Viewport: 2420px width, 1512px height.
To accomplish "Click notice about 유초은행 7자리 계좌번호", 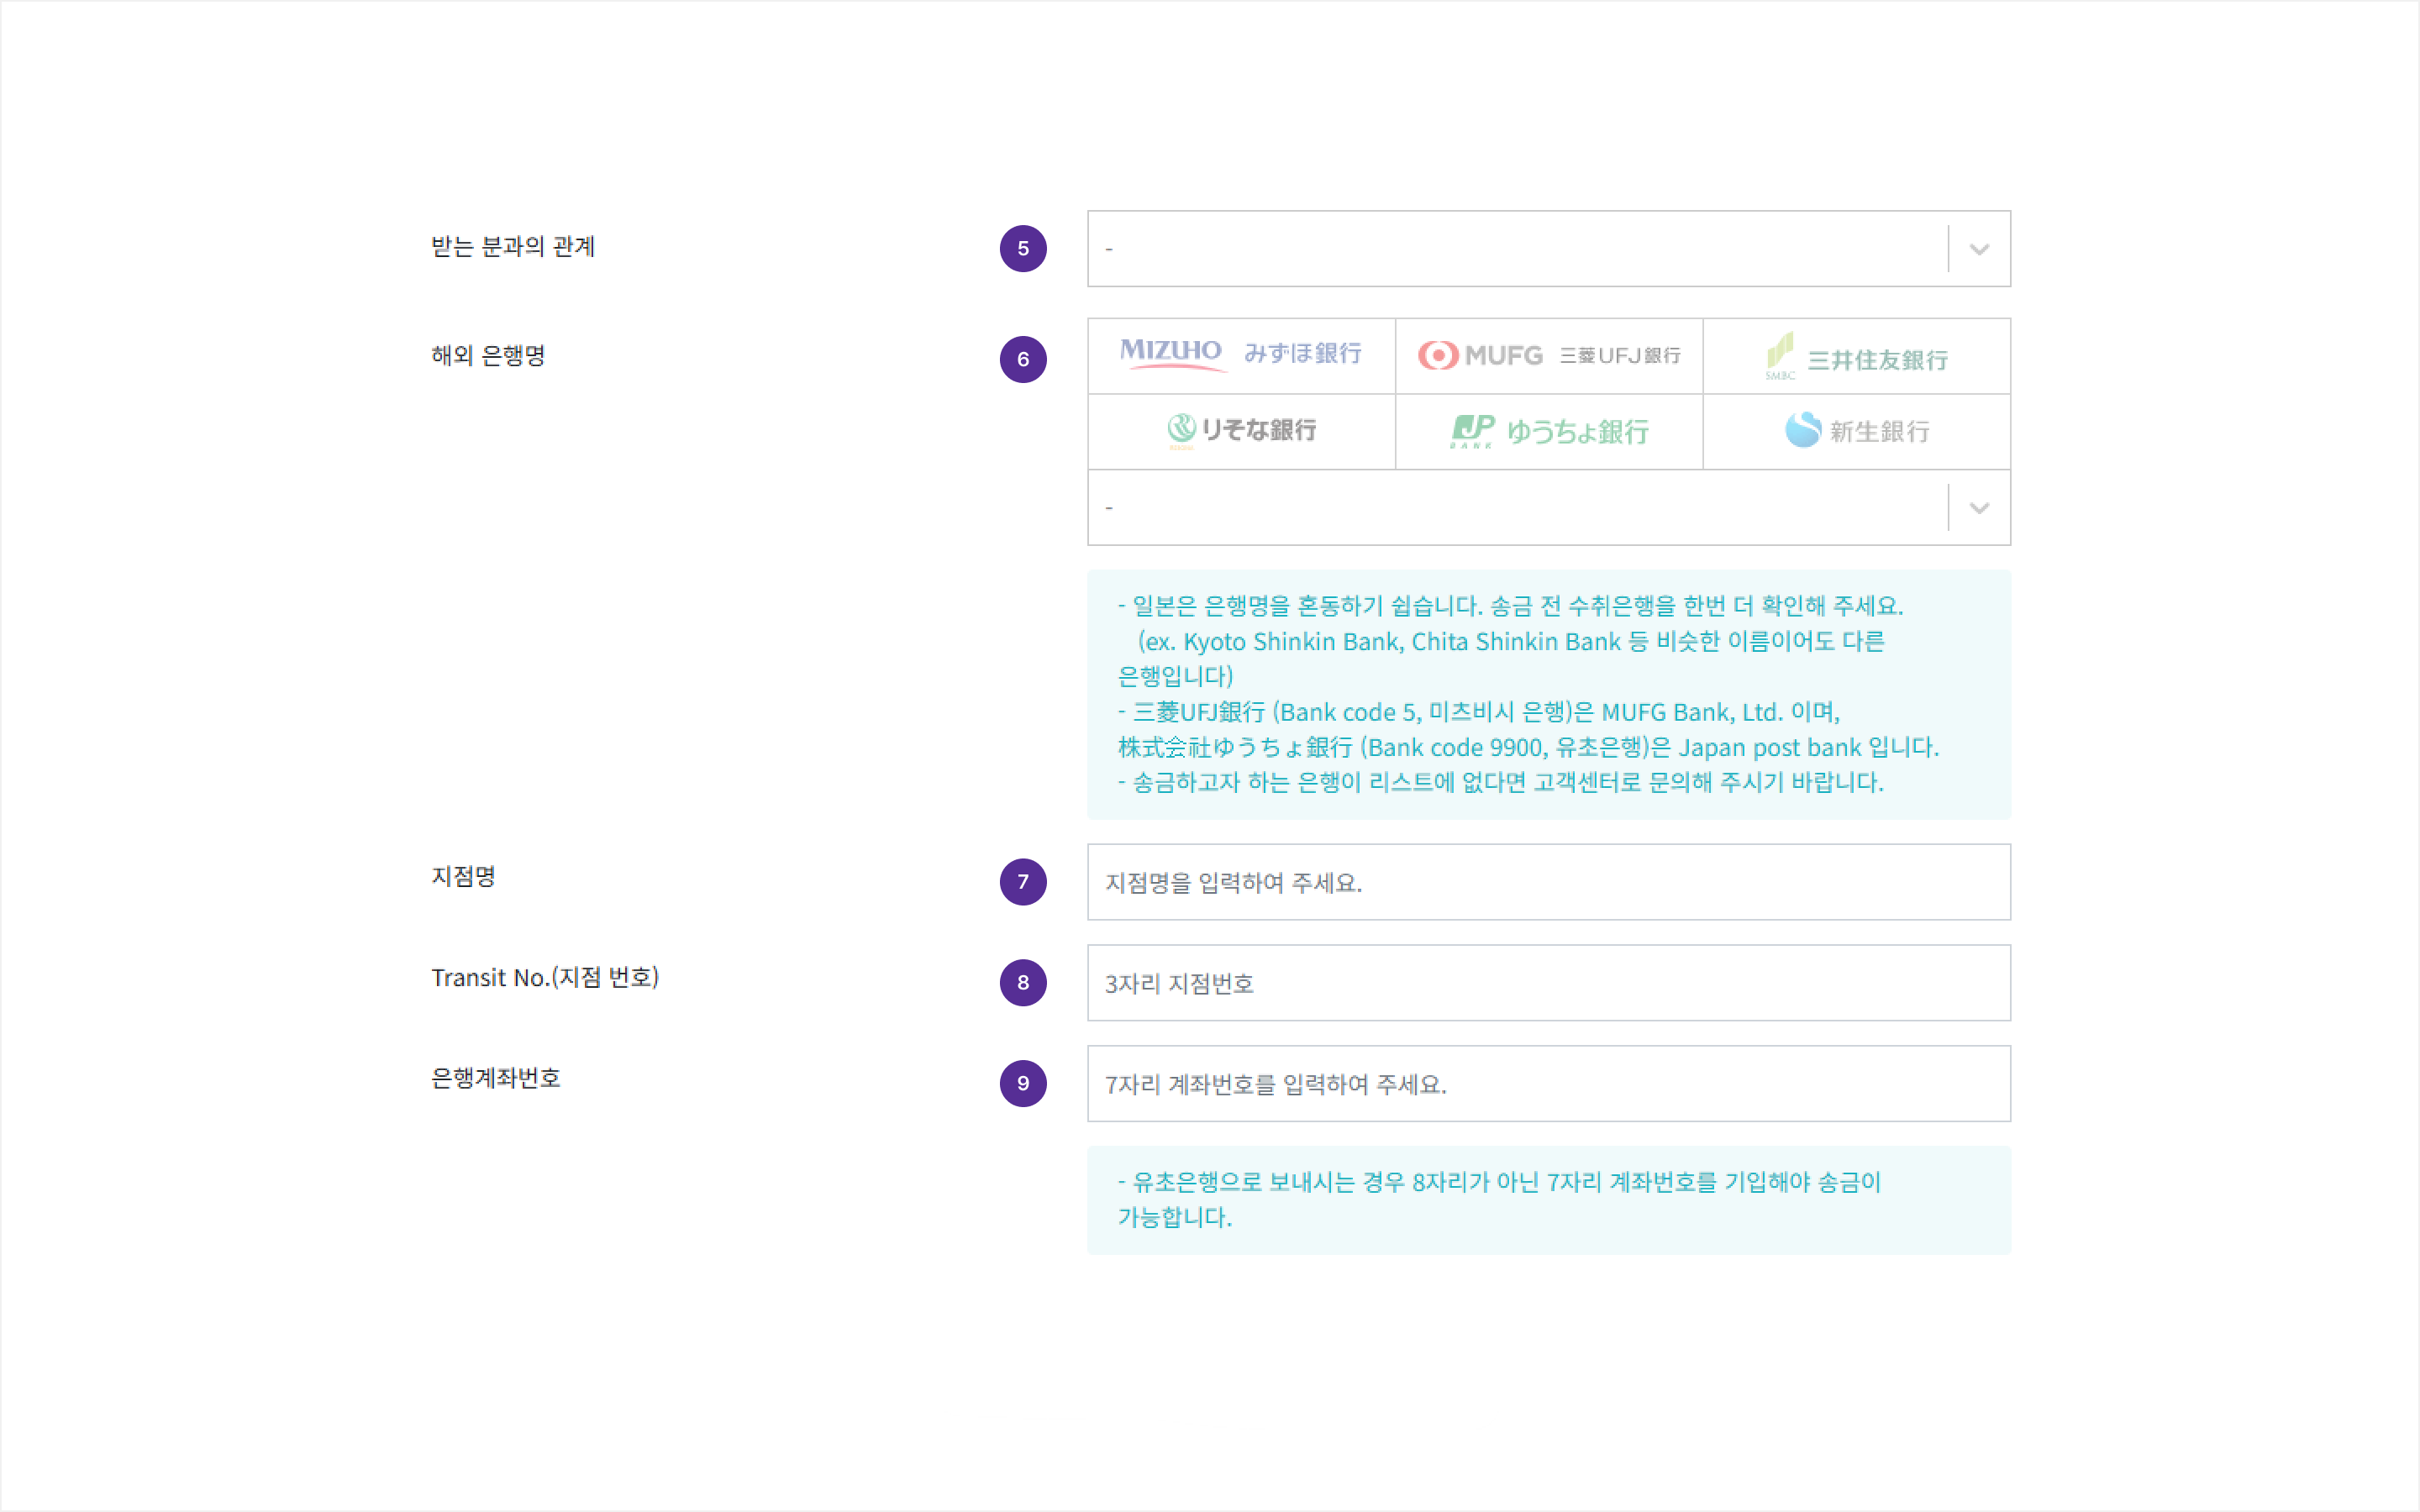I will tap(1500, 1199).
